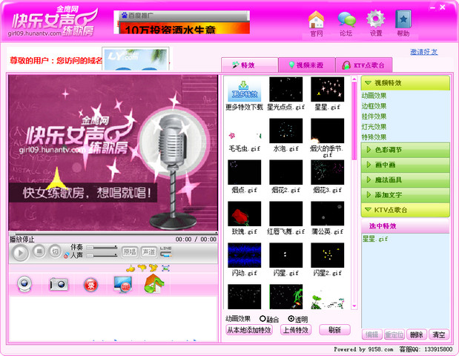Click the 百度推广 banner advertisement
Screen dimensions: 459x356
(x=182, y=22)
